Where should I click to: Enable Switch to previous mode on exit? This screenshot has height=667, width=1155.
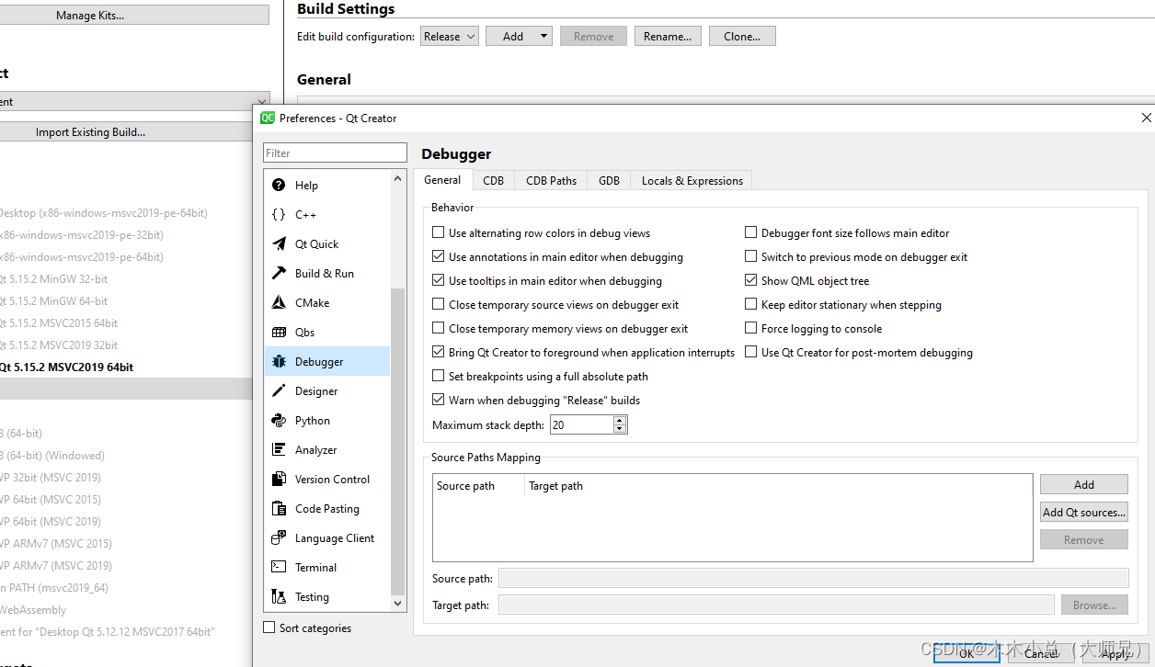click(751, 257)
